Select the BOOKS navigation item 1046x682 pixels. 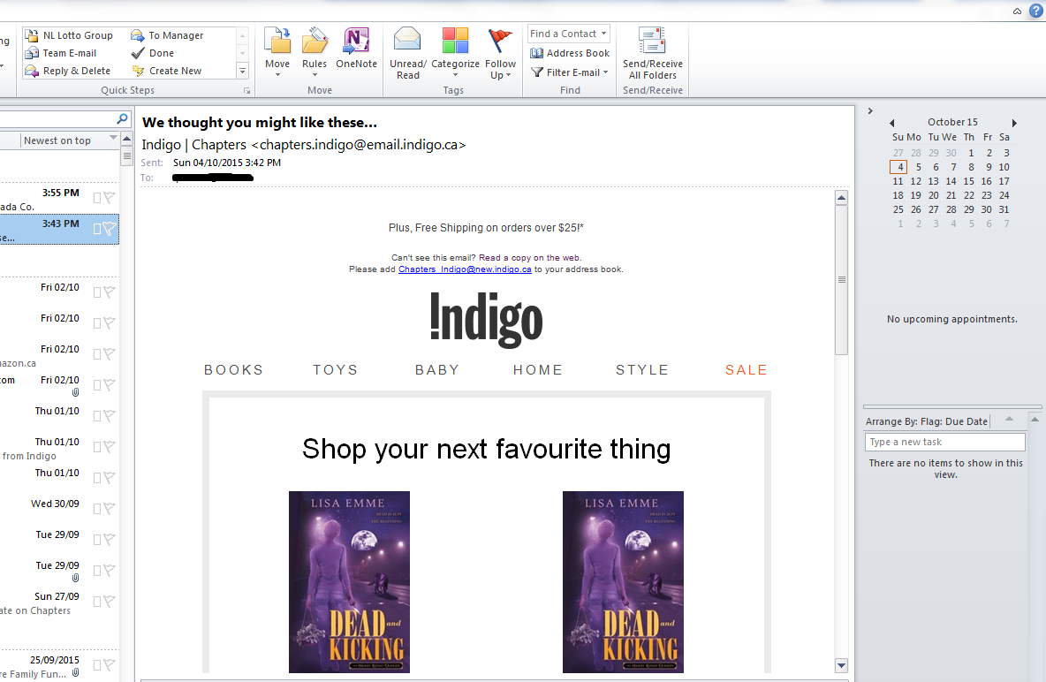(x=233, y=370)
